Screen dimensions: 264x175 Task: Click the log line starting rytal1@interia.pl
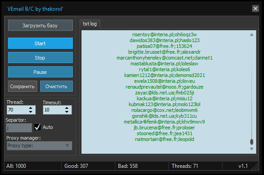[x=164, y=69]
